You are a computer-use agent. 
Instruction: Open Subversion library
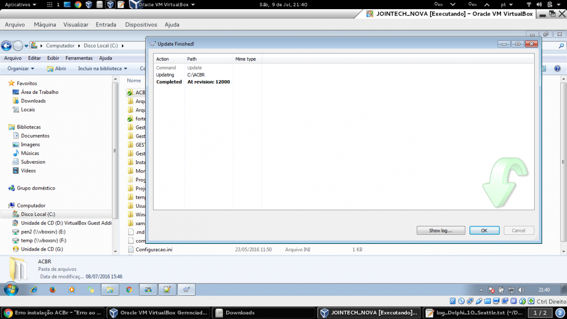click(x=33, y=162)
